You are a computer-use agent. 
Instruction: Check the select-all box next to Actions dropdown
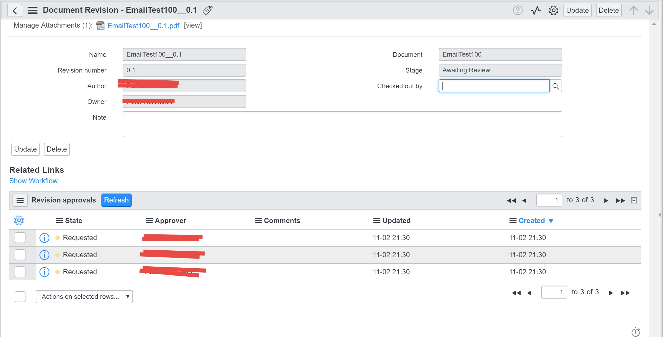click(x=20, y=297)
